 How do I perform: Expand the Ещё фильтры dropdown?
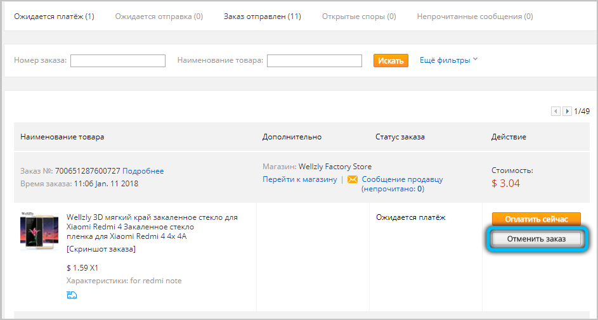click(x=448, y=60)
